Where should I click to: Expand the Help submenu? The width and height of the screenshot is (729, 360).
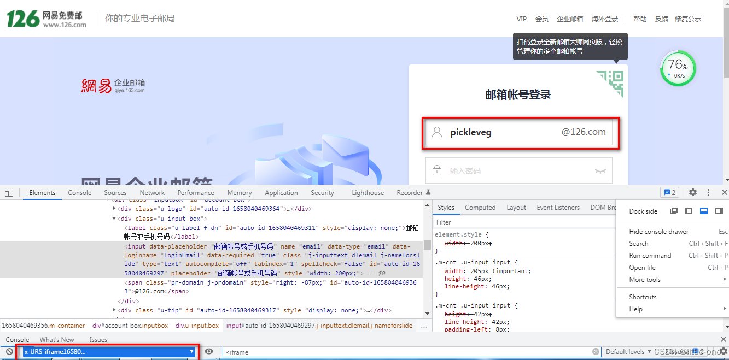[x=677, y=309]
